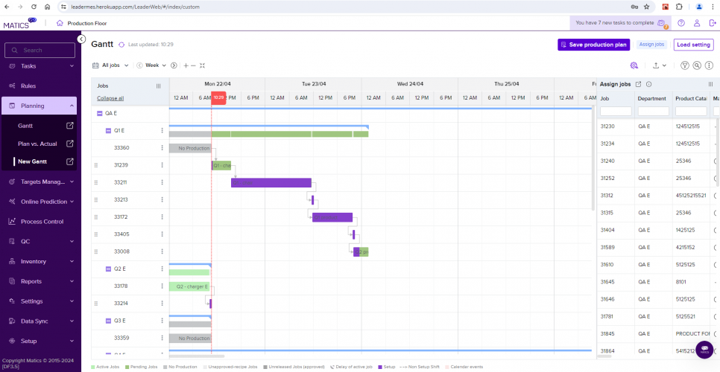Image resolution: width=720 pixels, height=372 pixels.
Task: Pop out the Assign jobs panel
Action: [638, 84]
